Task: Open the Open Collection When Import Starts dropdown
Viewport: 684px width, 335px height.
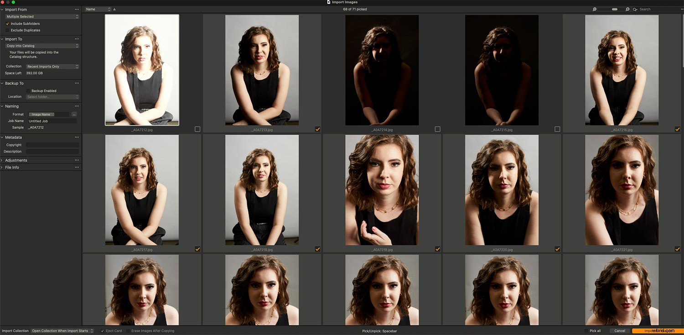Action: click(62, 330)
